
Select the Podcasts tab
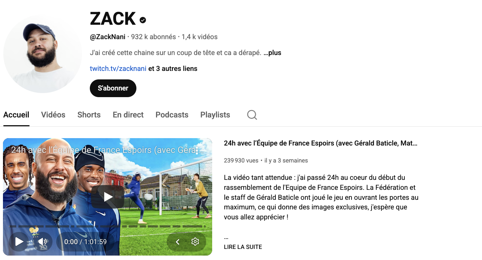pos(172,115)
